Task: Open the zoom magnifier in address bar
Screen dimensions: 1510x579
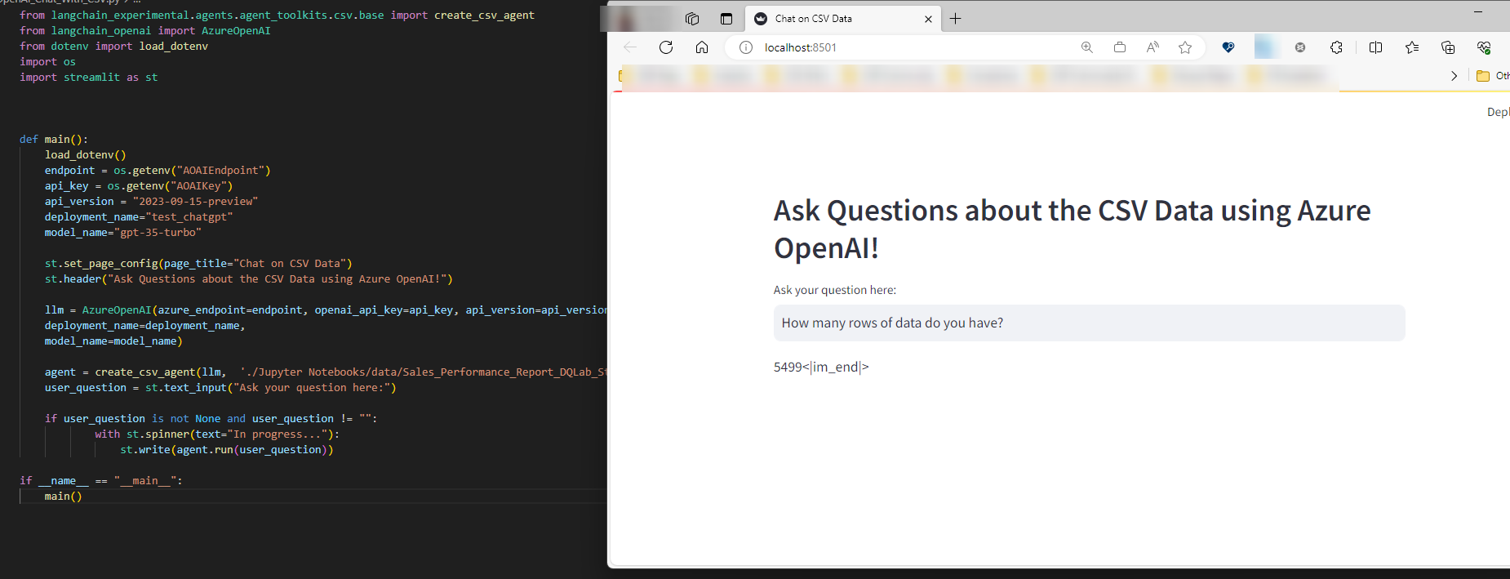Action: coord(1087,47)
